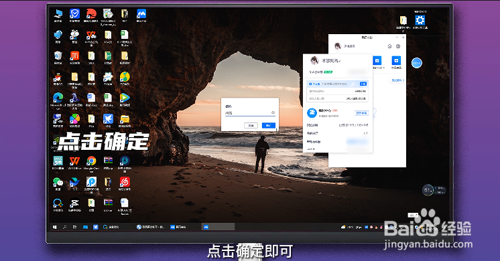Click the Task View taskbar icon
The image size is (500, 261).
point(74,227)
